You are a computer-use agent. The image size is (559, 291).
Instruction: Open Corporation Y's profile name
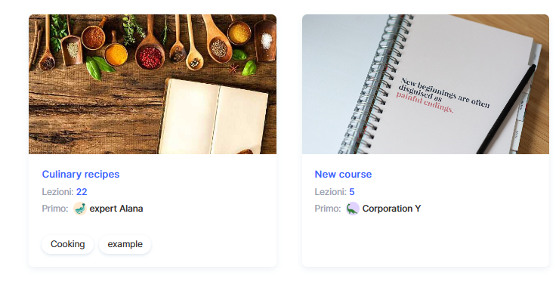click(391, 209)
